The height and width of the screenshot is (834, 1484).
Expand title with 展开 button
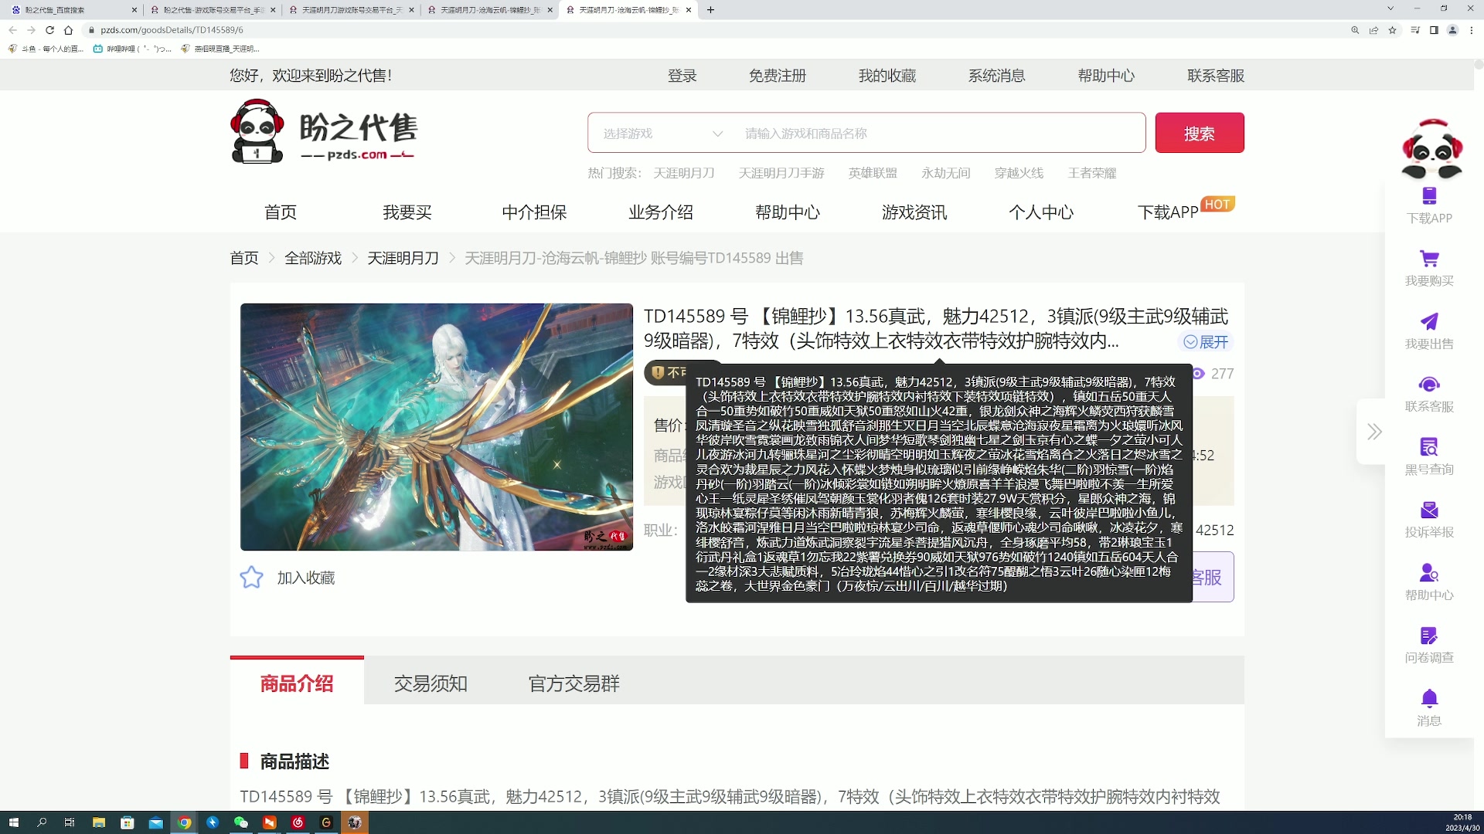[1206, 342]
